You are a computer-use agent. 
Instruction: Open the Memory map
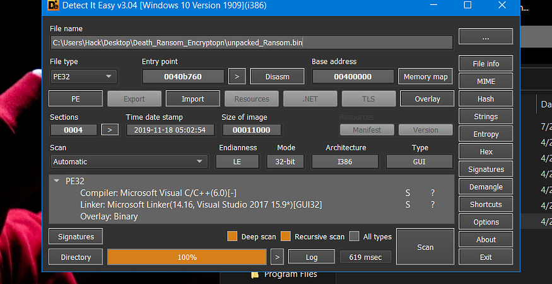425,76
